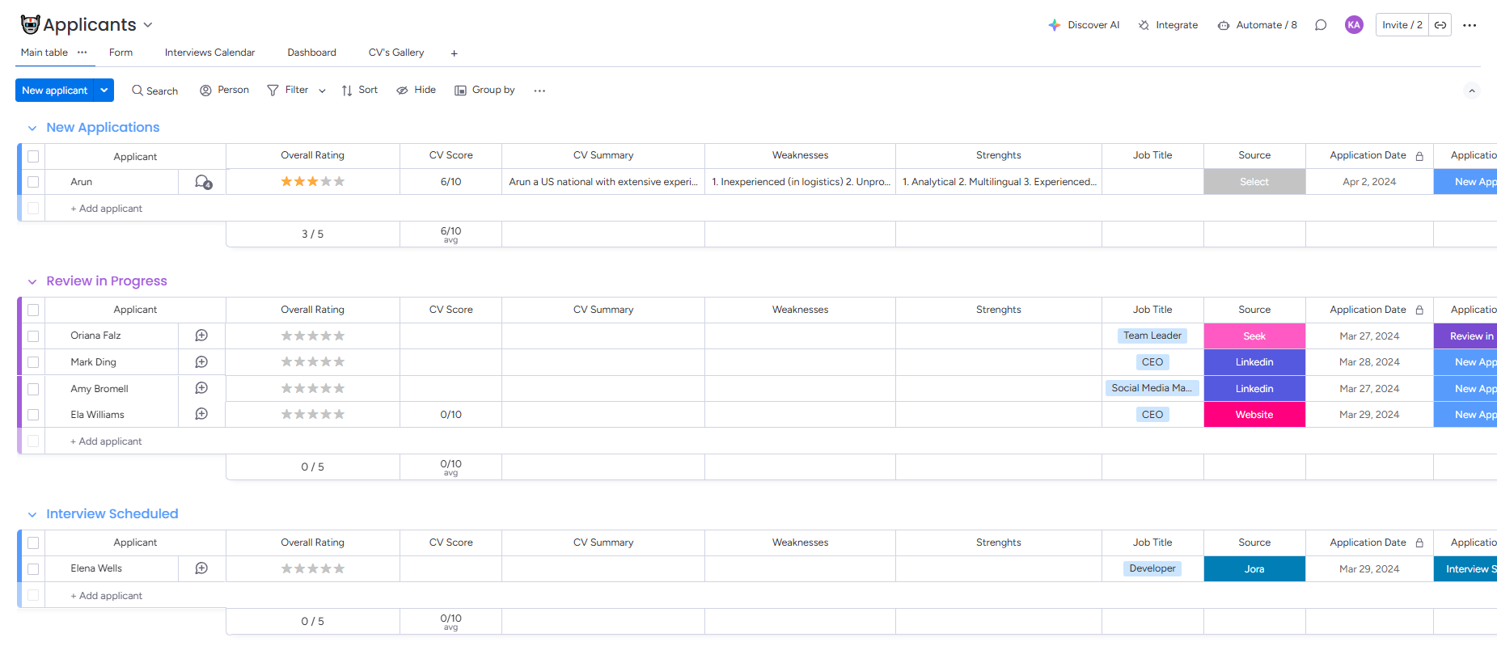
Task: Click the Filter funnel icon
Action: click(x=273, y=91)
